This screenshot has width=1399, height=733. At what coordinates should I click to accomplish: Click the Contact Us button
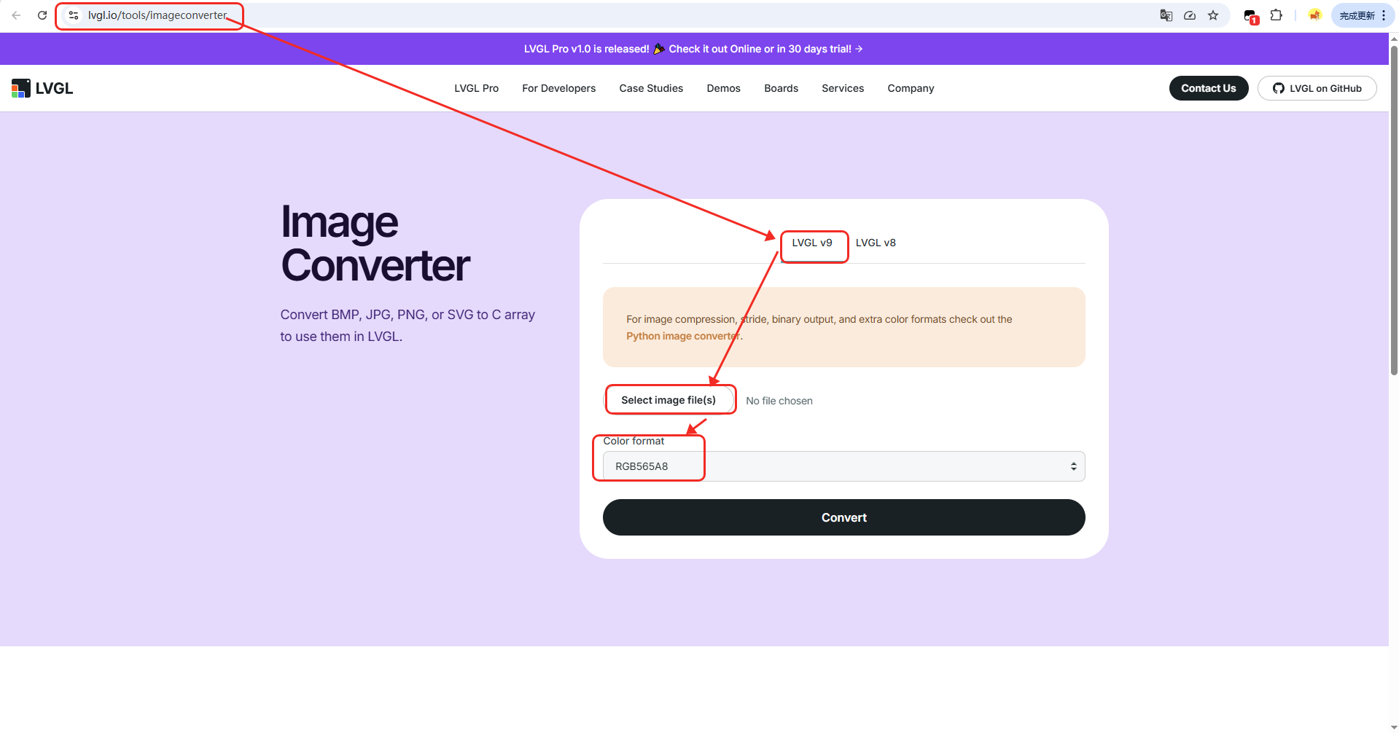1208,88
